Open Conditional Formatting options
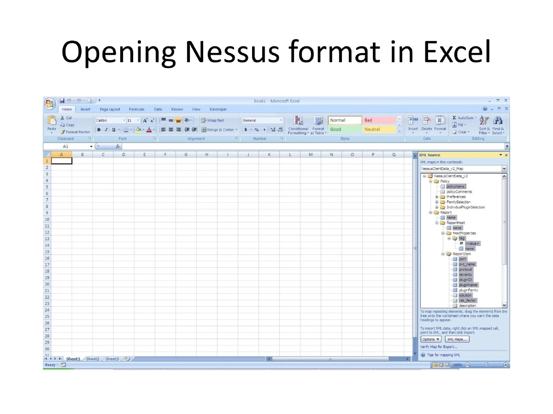The width and height of the screenshot is (553, 414). (x=298, y=125)
